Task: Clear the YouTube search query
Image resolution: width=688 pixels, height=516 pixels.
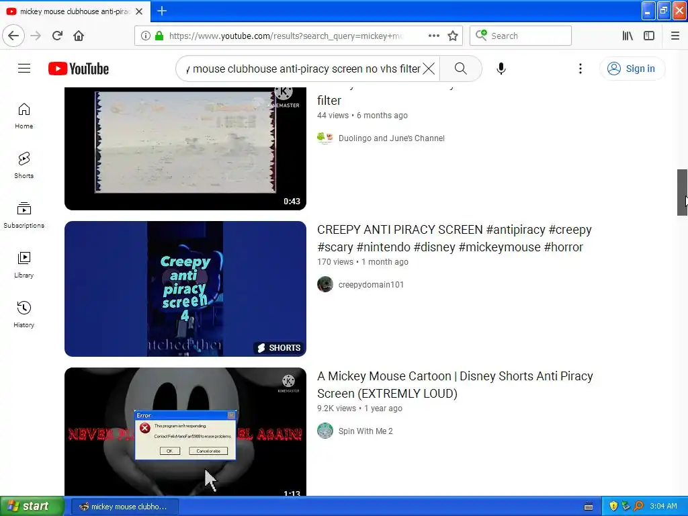Action: pyautogui.click(x=429, y=69)
